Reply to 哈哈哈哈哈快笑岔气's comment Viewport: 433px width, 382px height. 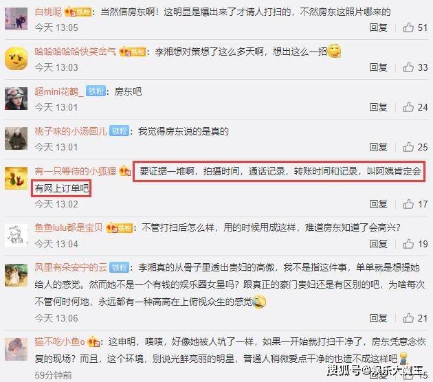coord(378,67)
